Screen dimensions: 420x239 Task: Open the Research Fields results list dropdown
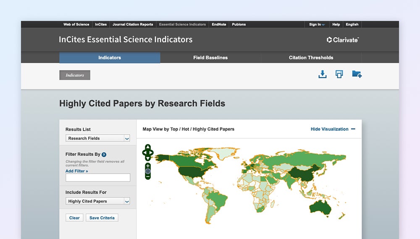click(x=98, y=138)
